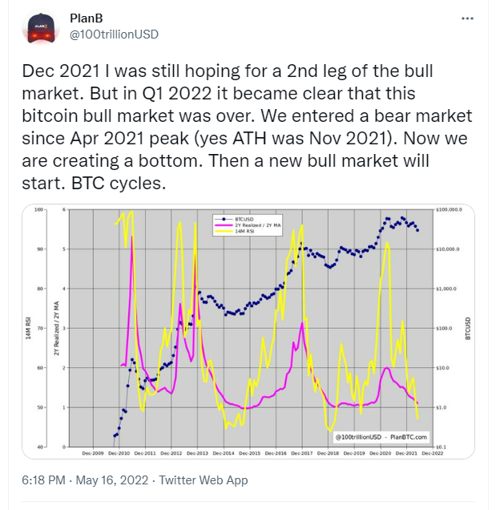496x510 pixels.
Task: Open the PlanB display name link
Action: [87, 18]
